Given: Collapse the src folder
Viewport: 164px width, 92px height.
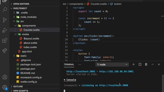Looking at the screenshot, I should (x=14, y=21).
